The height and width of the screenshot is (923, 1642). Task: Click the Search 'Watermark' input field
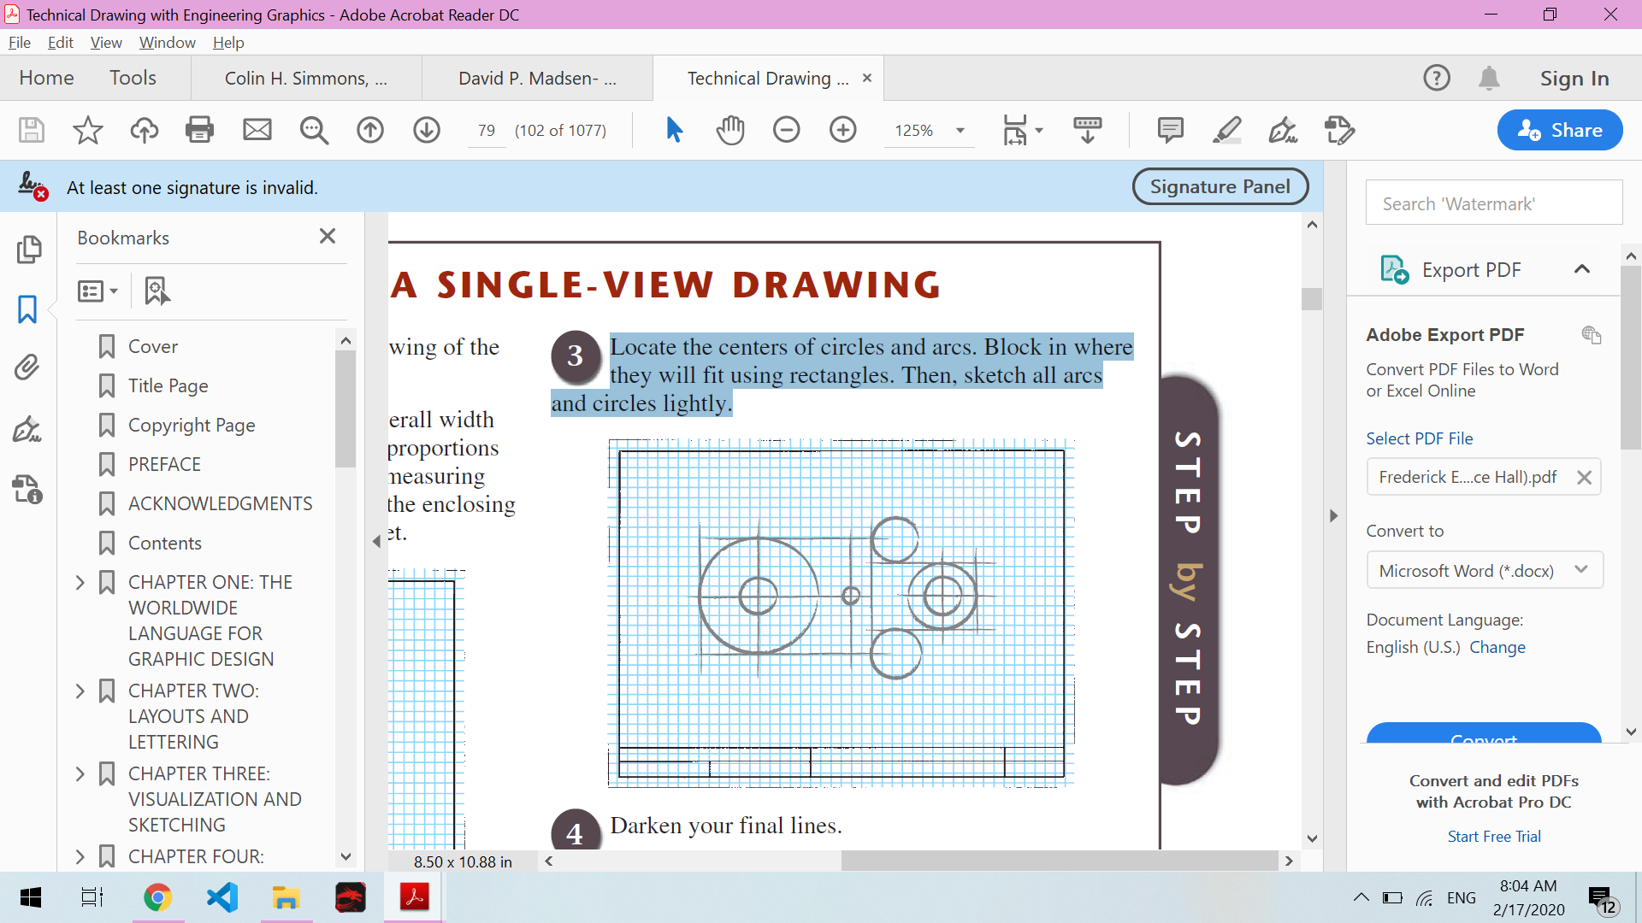coord(1493,203)
